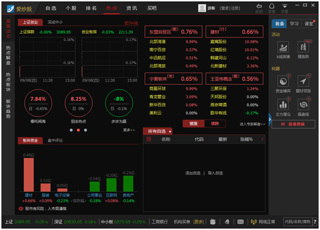This screenshot has width=320, height=230.
Task: Open the 猜涨跌 activity icon
Action: (303, 47)
